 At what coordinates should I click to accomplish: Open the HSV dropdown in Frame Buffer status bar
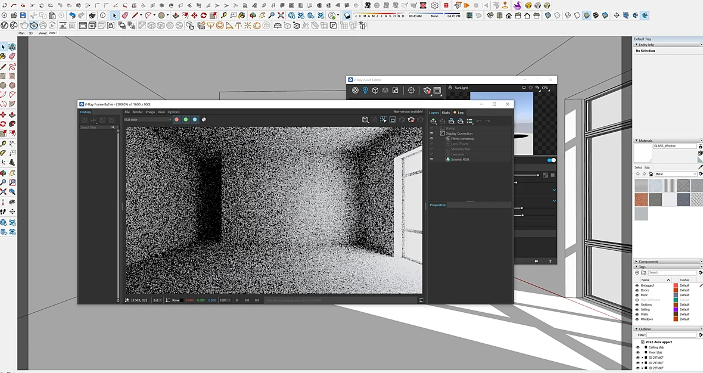click(225, 300)
